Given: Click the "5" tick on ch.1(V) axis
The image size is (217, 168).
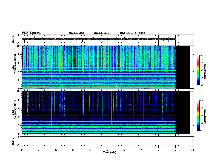Looking at the screenshot, I should 19,35.
